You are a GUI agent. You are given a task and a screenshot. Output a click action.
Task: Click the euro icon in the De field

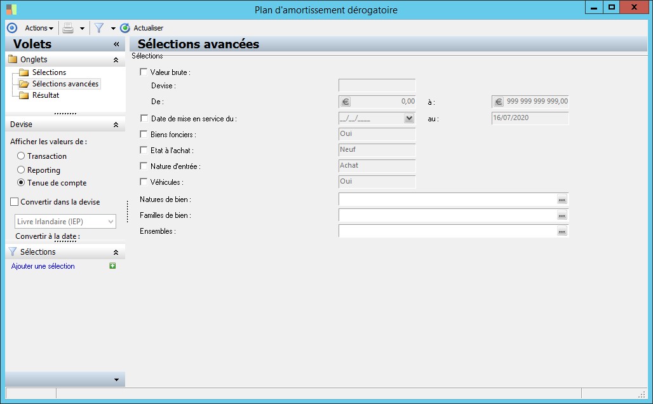tap(346, 102)
